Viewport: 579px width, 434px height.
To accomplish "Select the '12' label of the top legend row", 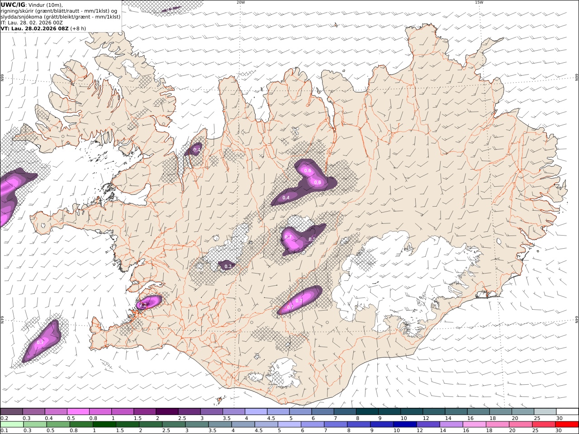I will coord(426,418).
